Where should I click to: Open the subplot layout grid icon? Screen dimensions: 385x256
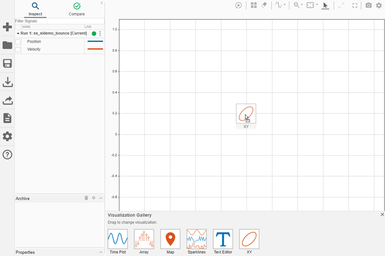coord(254,5)
